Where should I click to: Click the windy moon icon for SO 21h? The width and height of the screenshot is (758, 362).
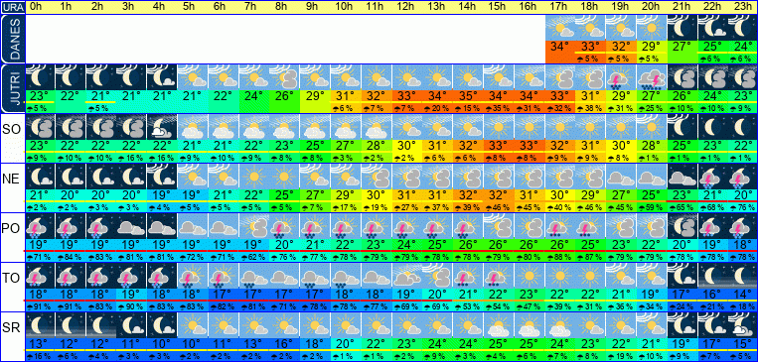(682, 127)
